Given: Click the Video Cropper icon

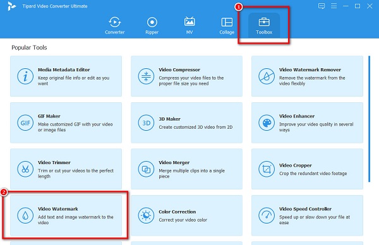Looking at the screenshot, I should [267, 169].
